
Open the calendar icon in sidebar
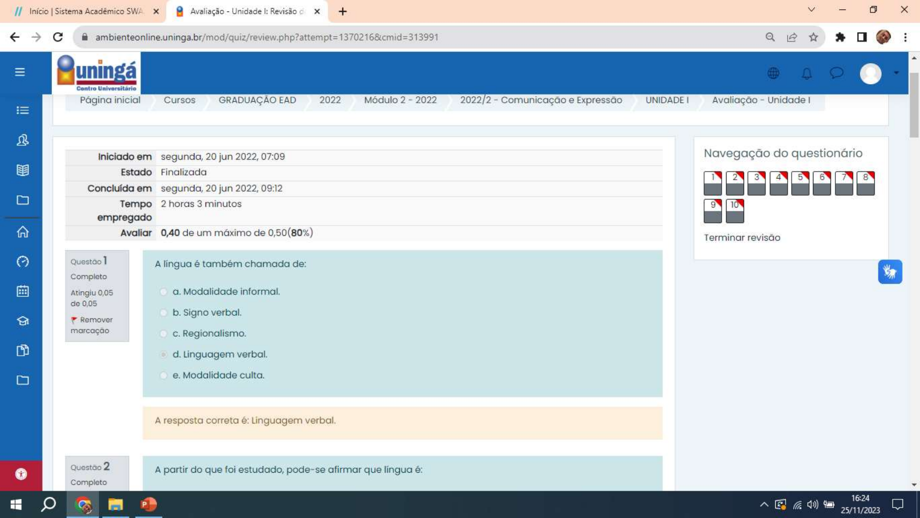tap(22, 291)
